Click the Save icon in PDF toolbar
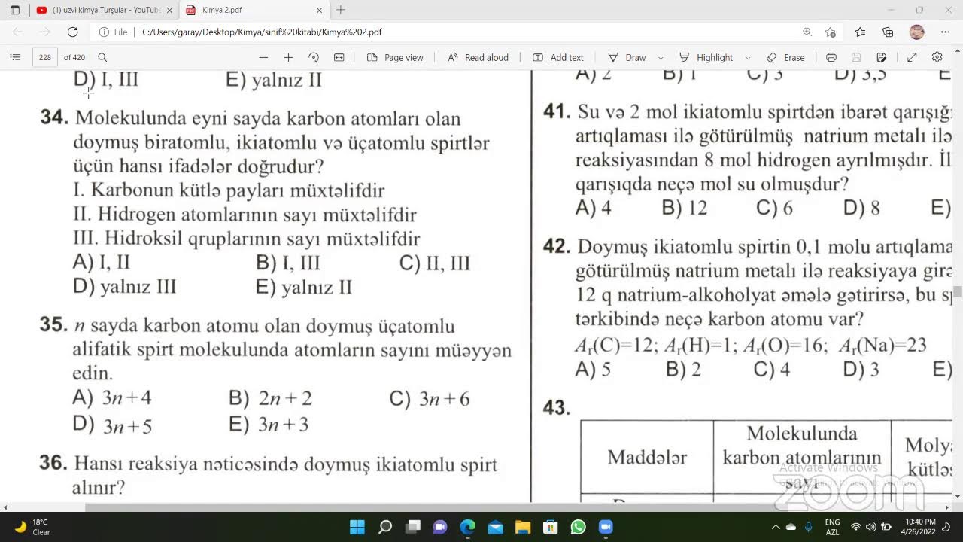Viewport: 963px width, 542px height. point(856,57)
